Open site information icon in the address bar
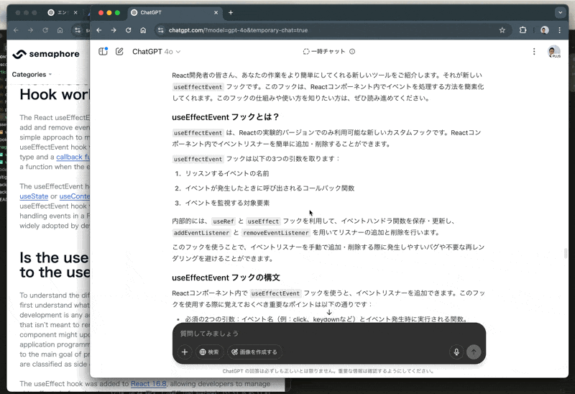This screenshot has width=575, height=394. pyautogui.click(x=160, y=30)
